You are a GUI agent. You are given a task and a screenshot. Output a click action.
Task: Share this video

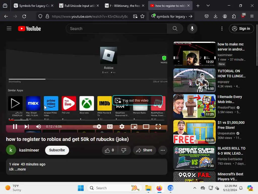(144, 150)
